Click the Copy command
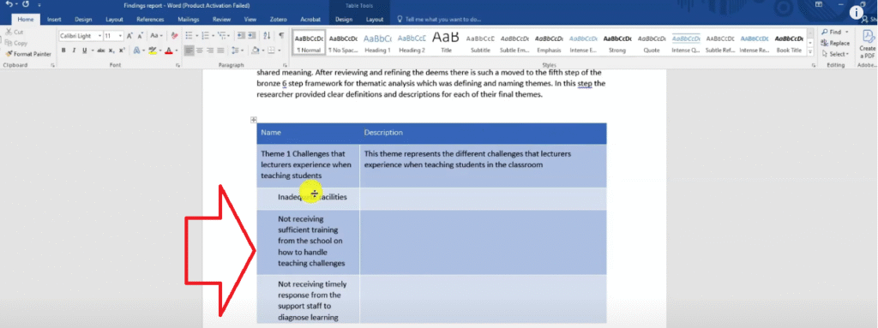The image size is (878, 328). (16, 43)
